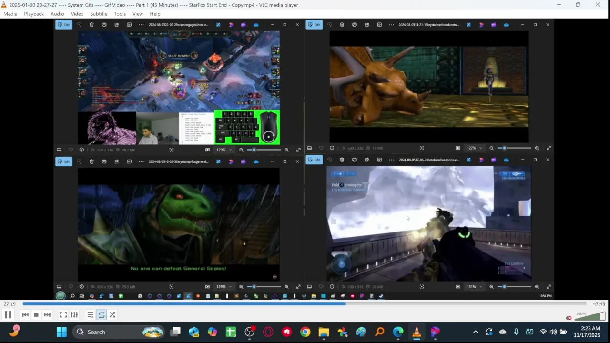
Task: Open File Explorer from the taskbar
Action: (x=324, y=332)
